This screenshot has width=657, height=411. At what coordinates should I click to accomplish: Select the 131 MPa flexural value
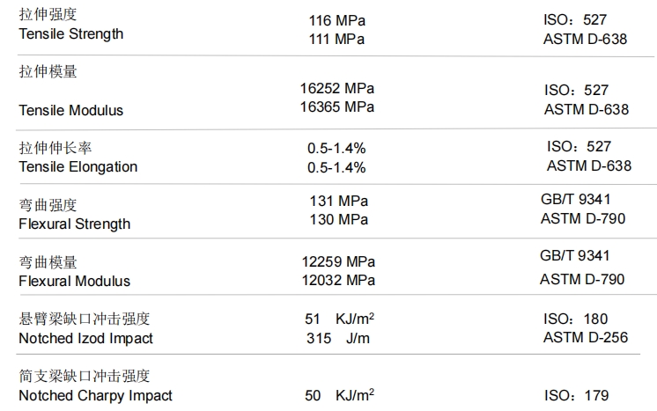coord(339,201)
